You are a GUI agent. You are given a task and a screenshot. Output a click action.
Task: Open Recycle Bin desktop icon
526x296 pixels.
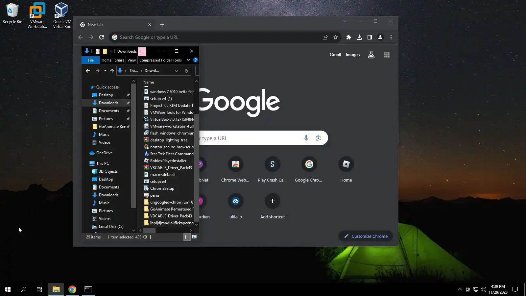(x=12, y=13)
